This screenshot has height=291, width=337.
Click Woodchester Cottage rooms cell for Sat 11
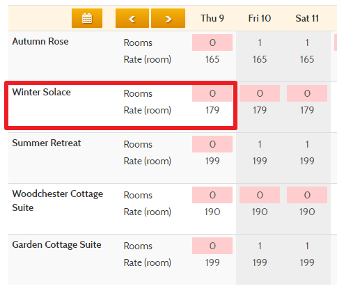pos(307,195)
